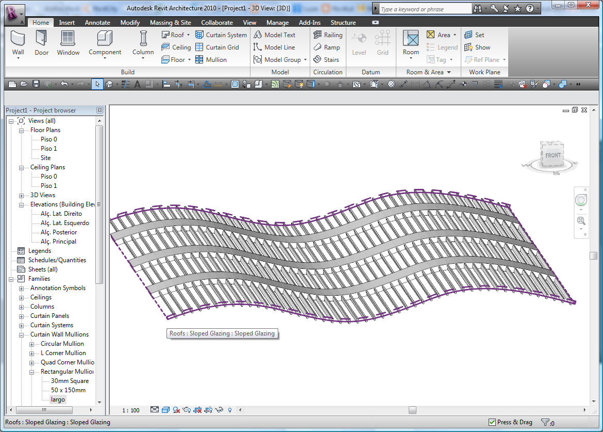Viewport: 603px width, 432px height.
Task: Click the keyword search input field
Action: 425,9
